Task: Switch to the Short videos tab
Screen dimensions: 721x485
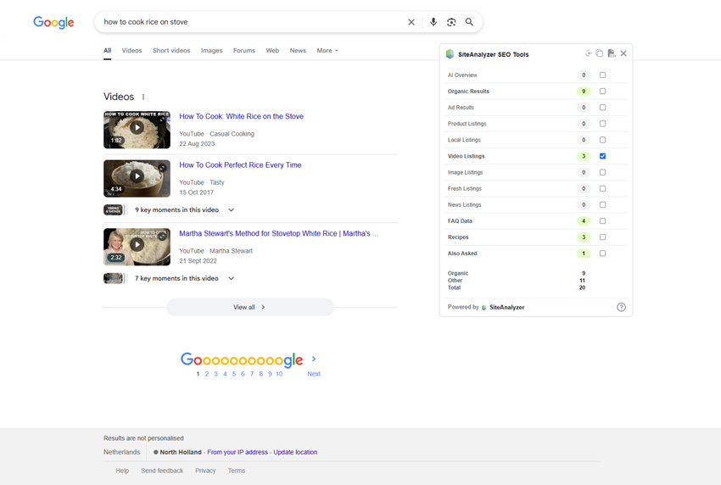Action: click(171, 51)
